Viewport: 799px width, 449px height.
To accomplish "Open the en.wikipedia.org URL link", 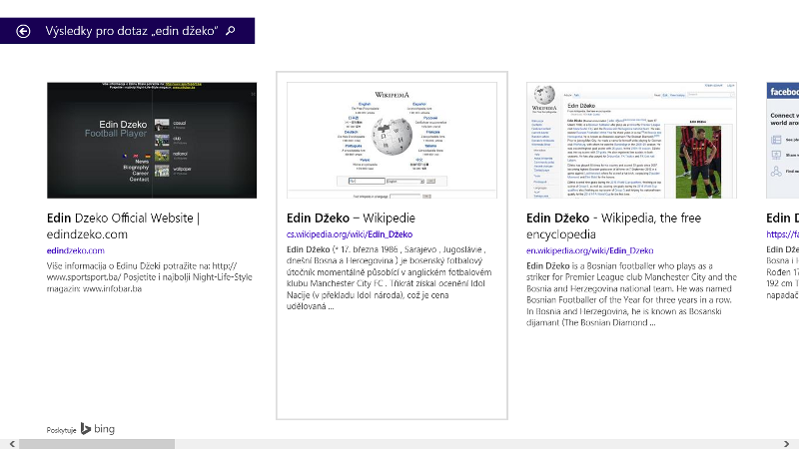I will (589, 250).
